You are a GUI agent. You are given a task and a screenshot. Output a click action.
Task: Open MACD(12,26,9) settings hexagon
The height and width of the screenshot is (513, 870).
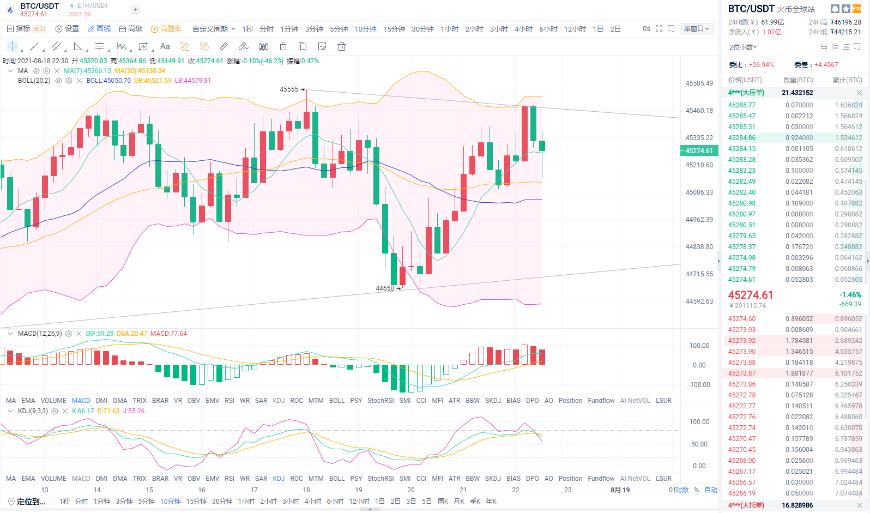click(69, 334)
